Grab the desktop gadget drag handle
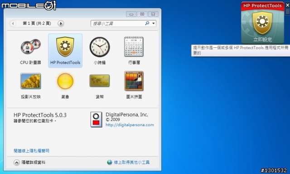The width and height of the screenshot is (290, 174). 287,12
